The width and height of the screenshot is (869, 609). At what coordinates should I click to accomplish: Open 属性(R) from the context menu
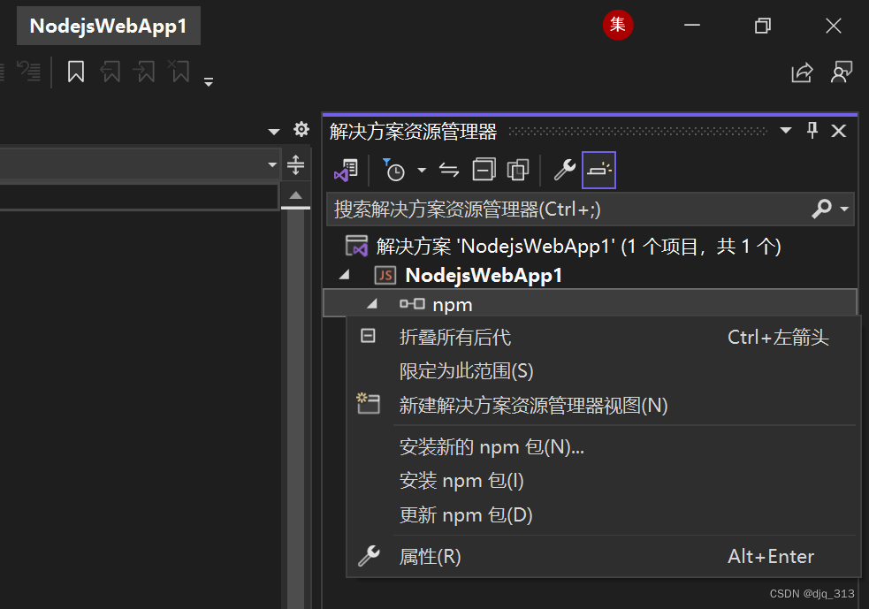pos(603,556)
